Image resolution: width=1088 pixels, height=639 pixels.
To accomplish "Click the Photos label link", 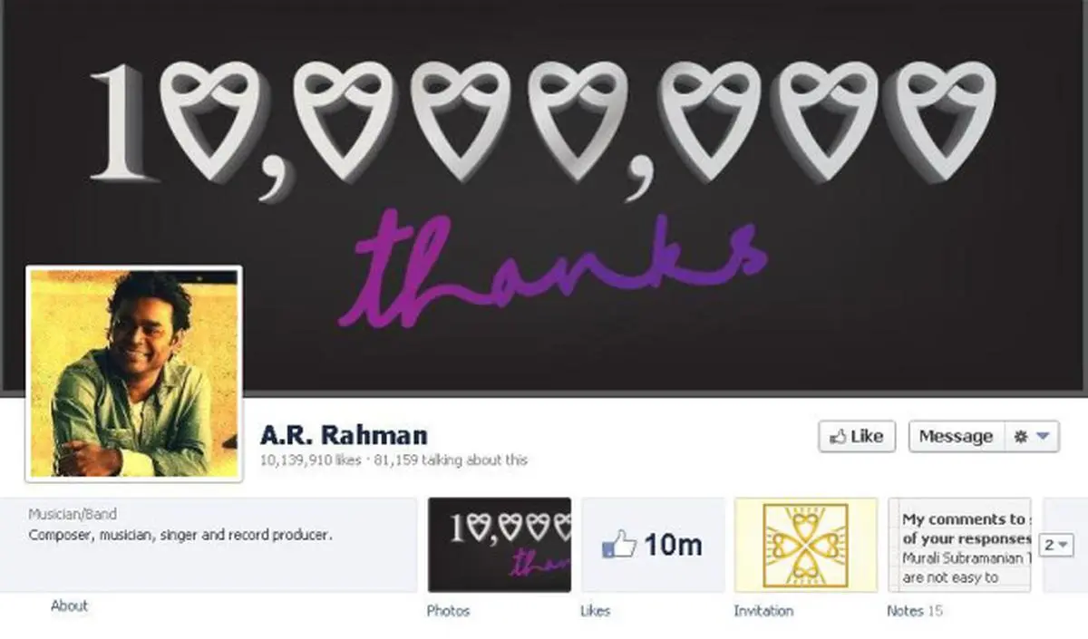I will (448, 611).
